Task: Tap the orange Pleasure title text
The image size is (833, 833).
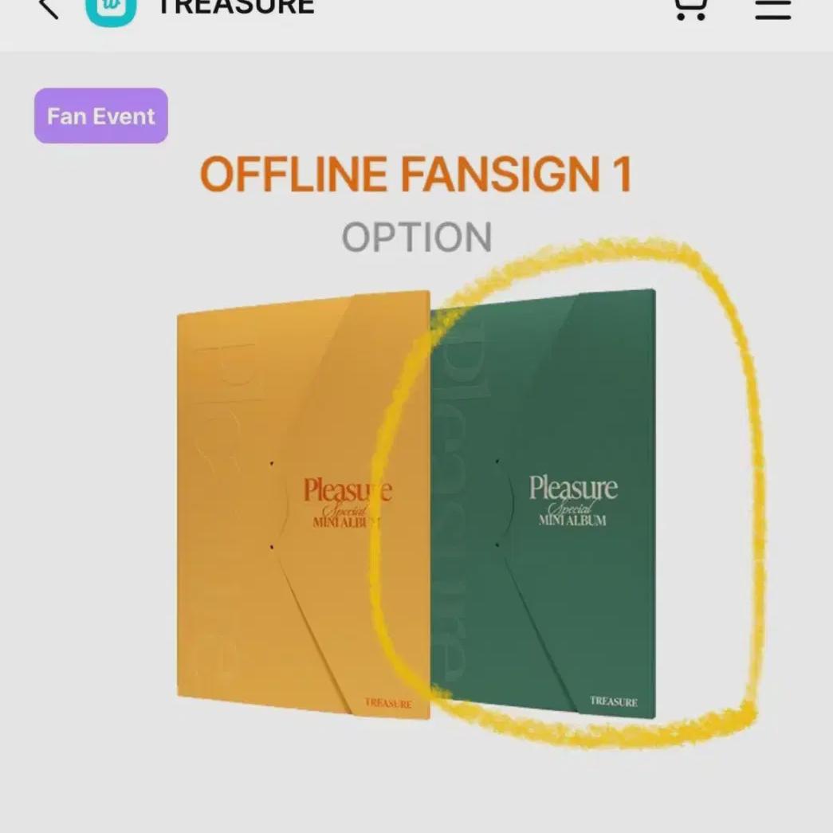Action: [348, 489]
